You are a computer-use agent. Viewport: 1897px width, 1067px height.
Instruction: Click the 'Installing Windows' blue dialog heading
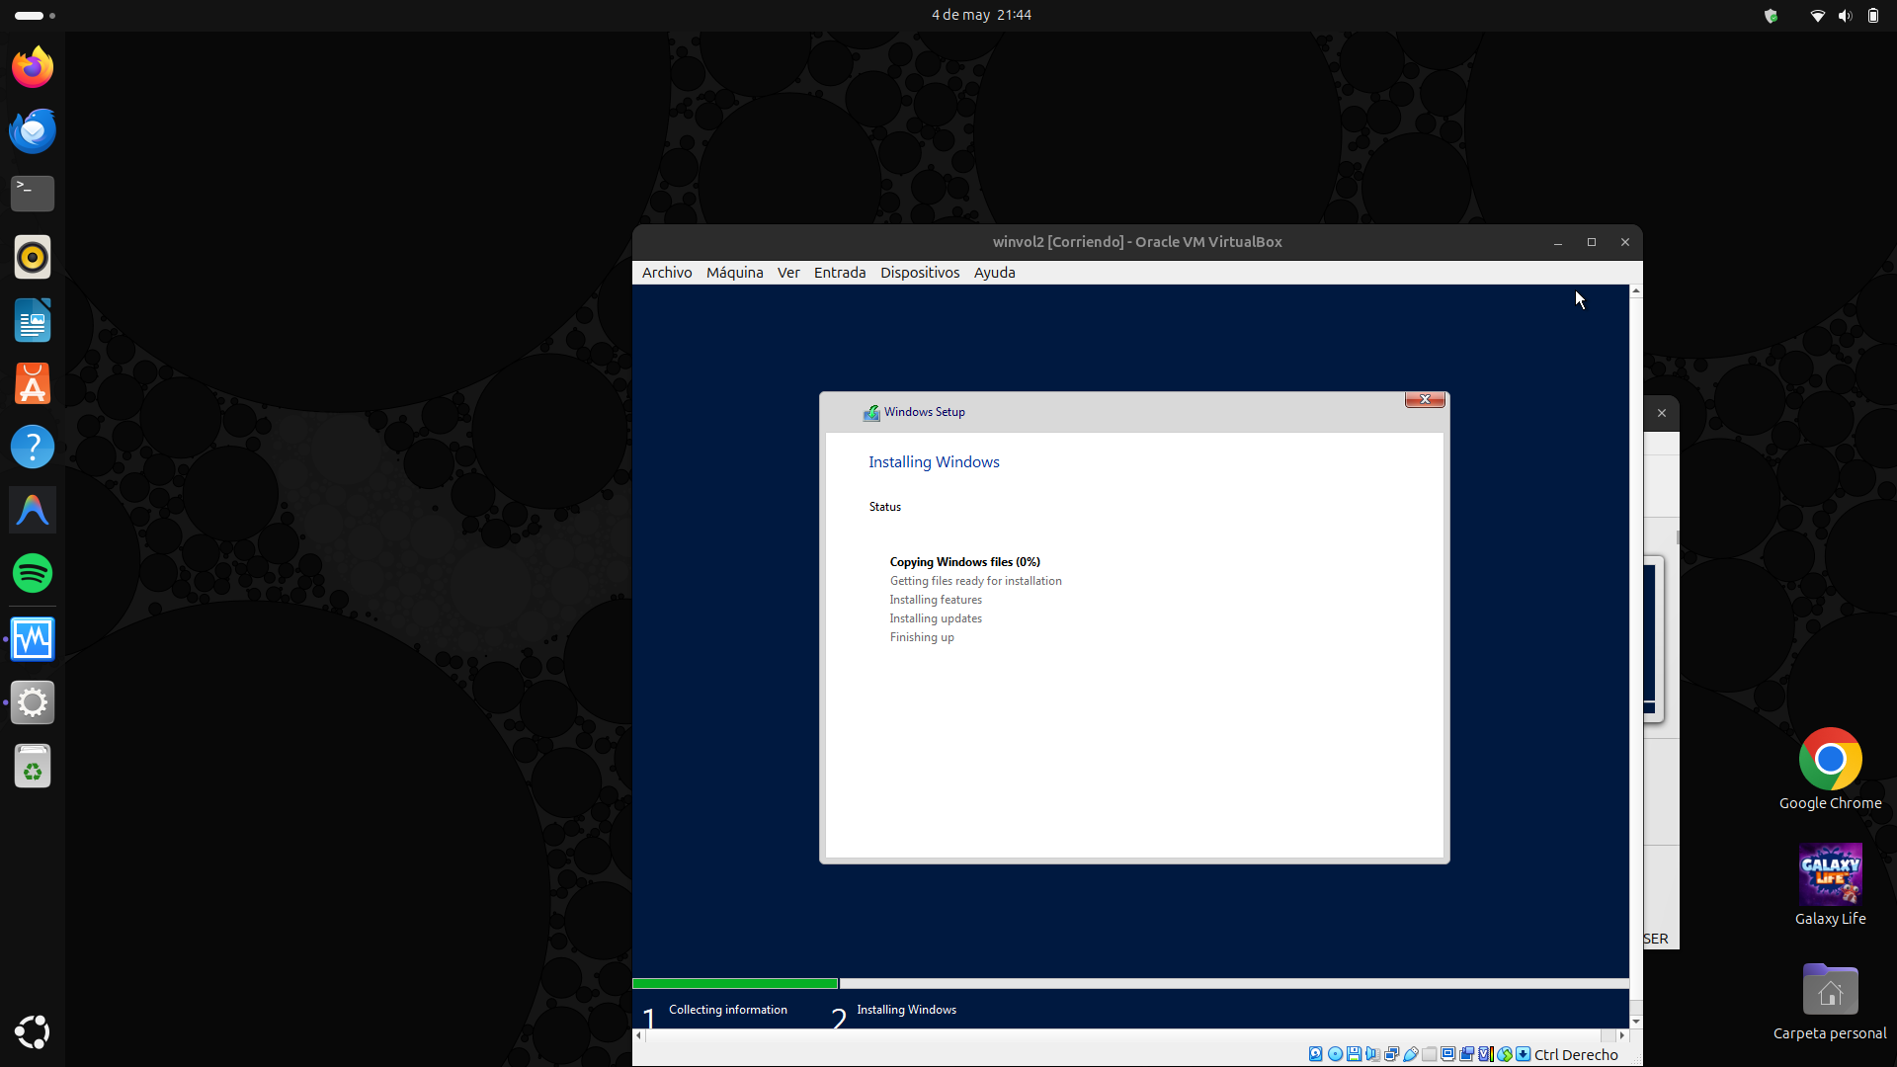coord(934,462)
